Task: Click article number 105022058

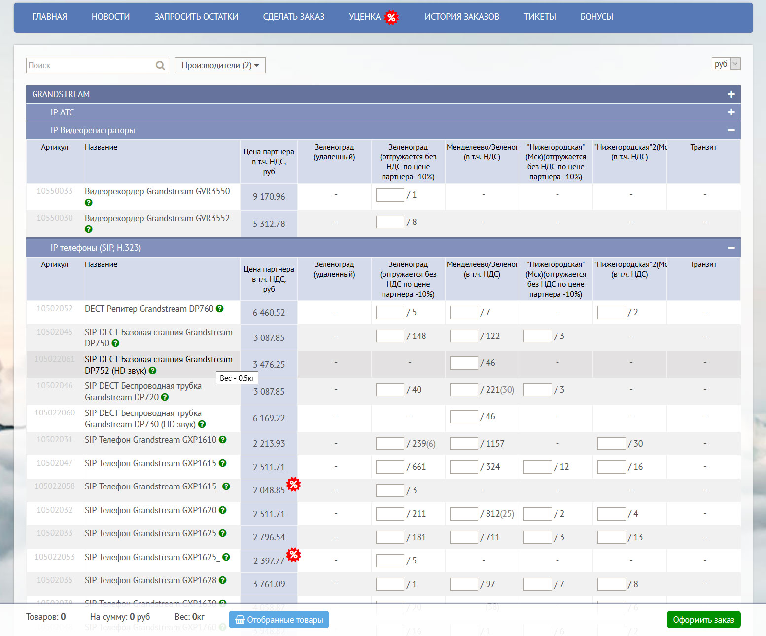Action: pyautogui.click(x=55, y=486)
